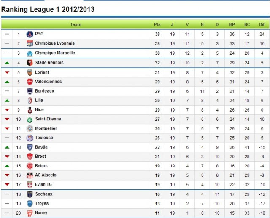This screenshot has width=270, height=218.
Task: Click the Bordeaux club crest
Action: 30,91
